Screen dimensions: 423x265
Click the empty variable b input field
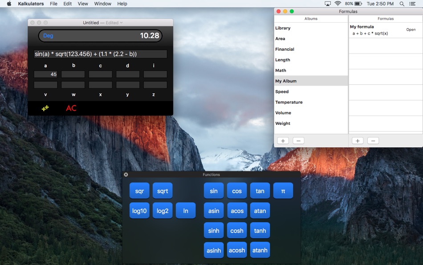point(73,75)
